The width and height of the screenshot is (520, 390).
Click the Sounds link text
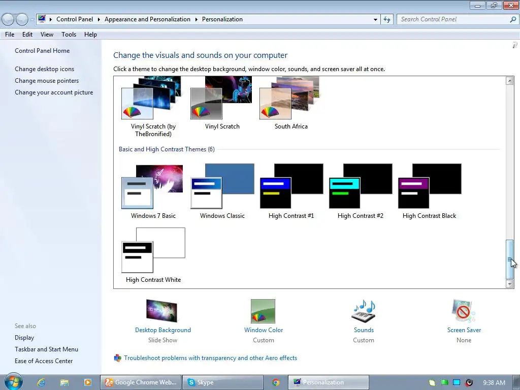tap(364, 330)
